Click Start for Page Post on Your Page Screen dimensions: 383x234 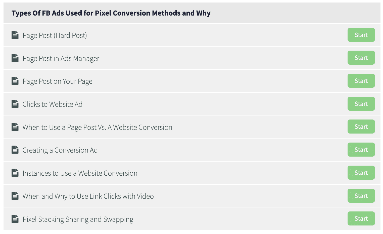click(361, 81)
